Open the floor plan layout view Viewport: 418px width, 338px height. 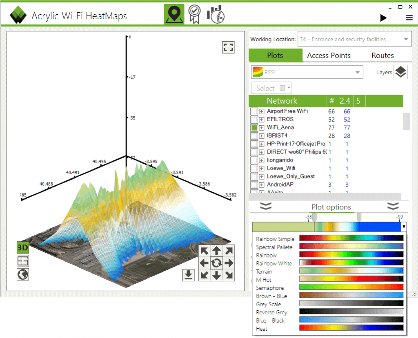click(23, 260)
